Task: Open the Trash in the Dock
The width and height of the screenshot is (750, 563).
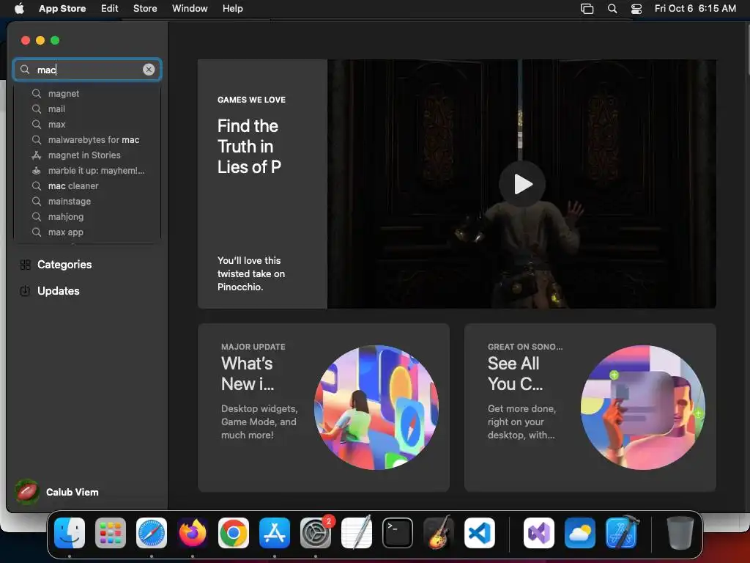Action: [x=680, y=533]
